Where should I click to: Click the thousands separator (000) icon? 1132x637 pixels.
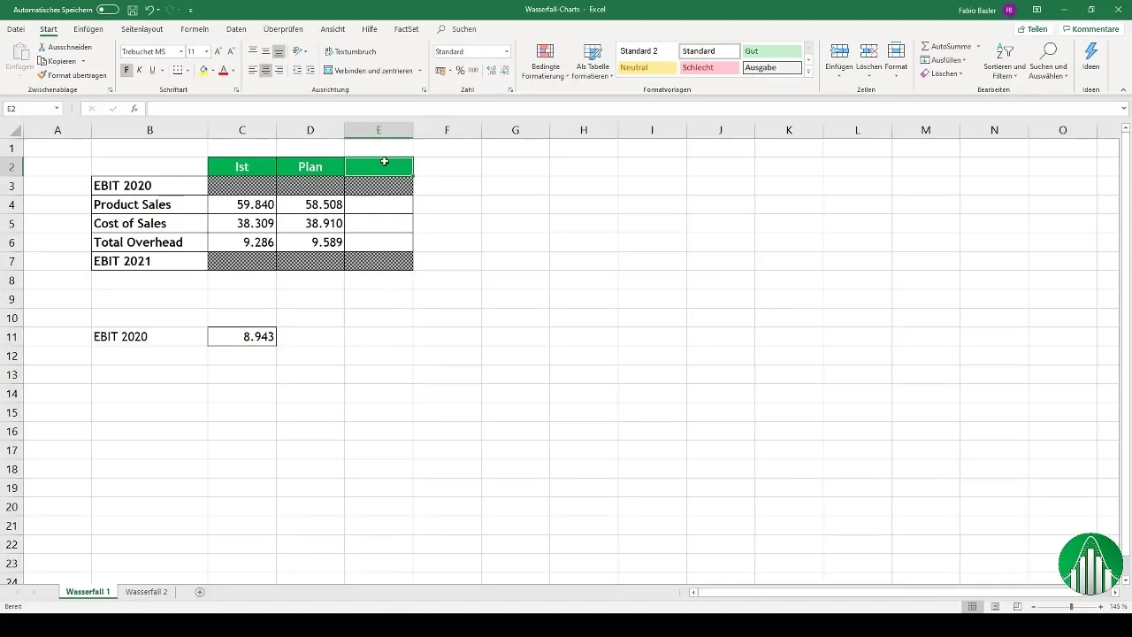[x=472, y=70]
